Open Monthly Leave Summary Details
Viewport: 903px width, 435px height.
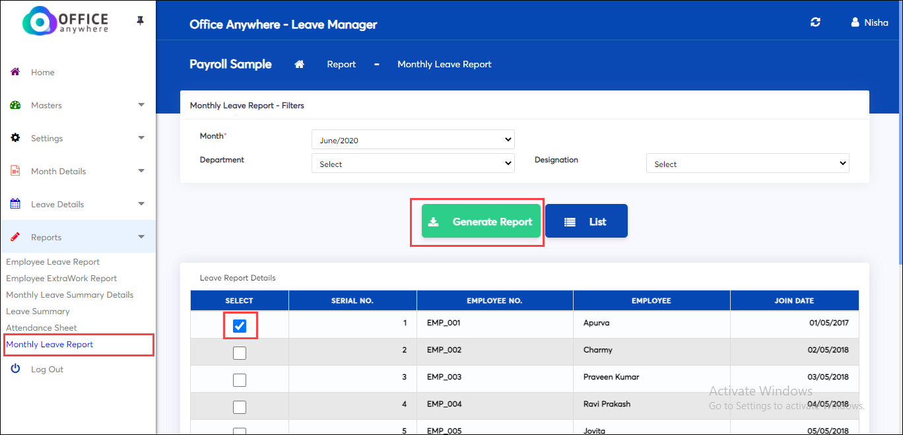pos(70,295)
